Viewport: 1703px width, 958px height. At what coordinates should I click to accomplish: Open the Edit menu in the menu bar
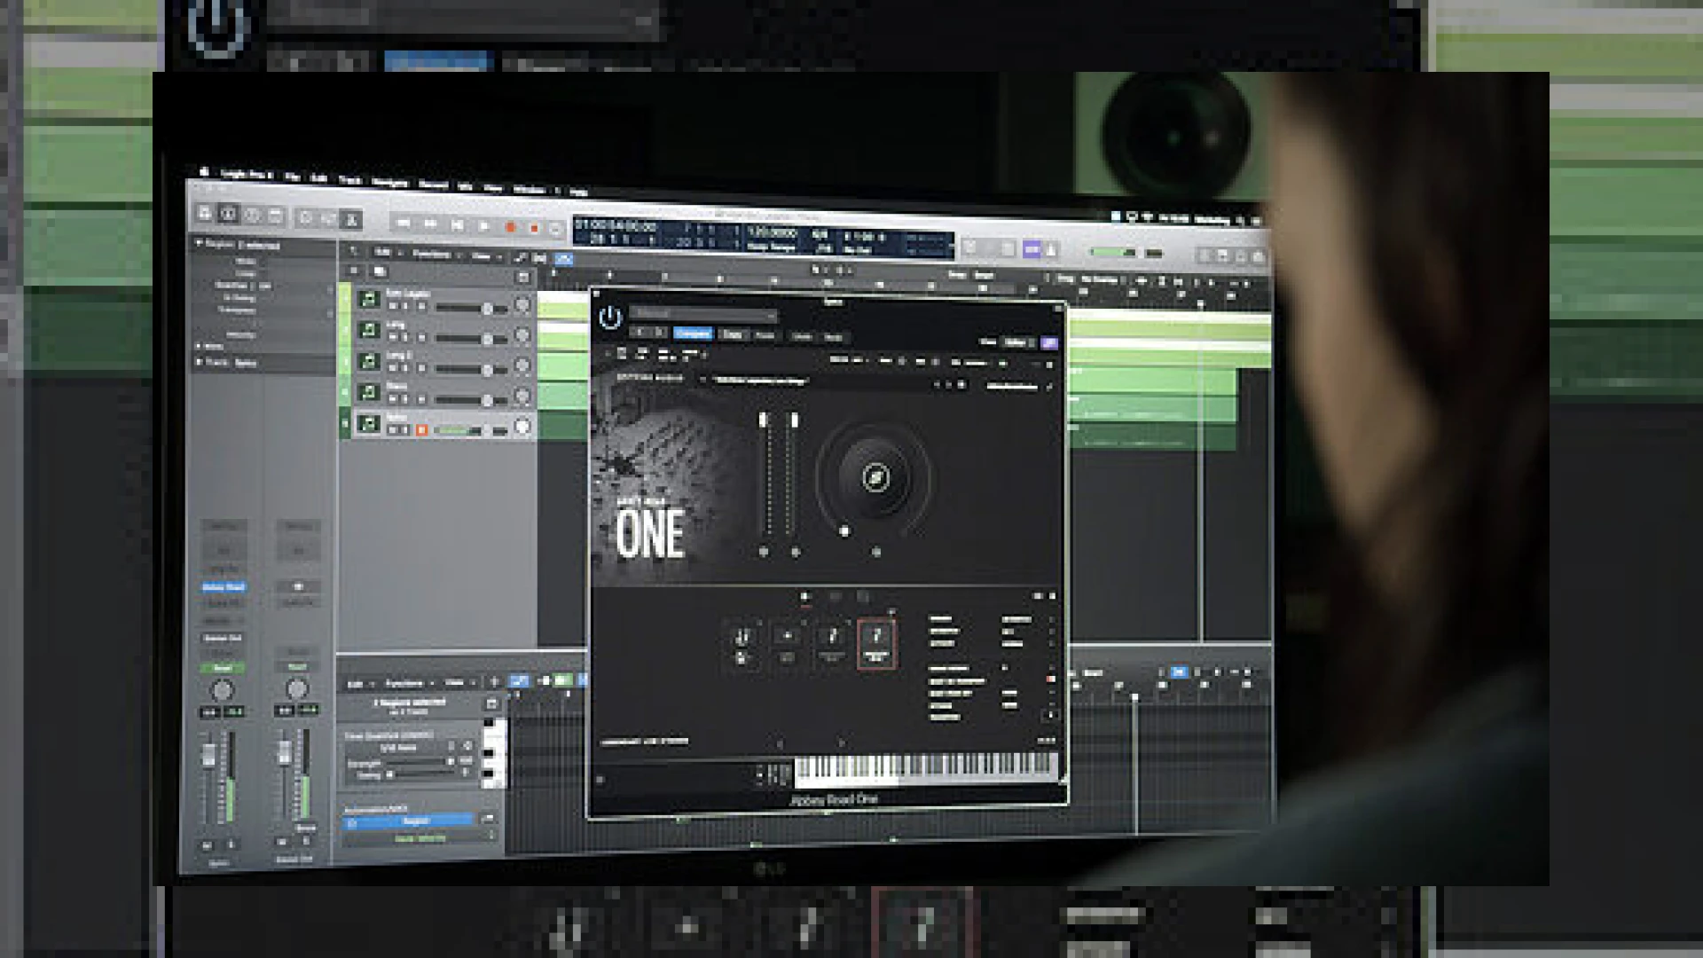[318, 178]
